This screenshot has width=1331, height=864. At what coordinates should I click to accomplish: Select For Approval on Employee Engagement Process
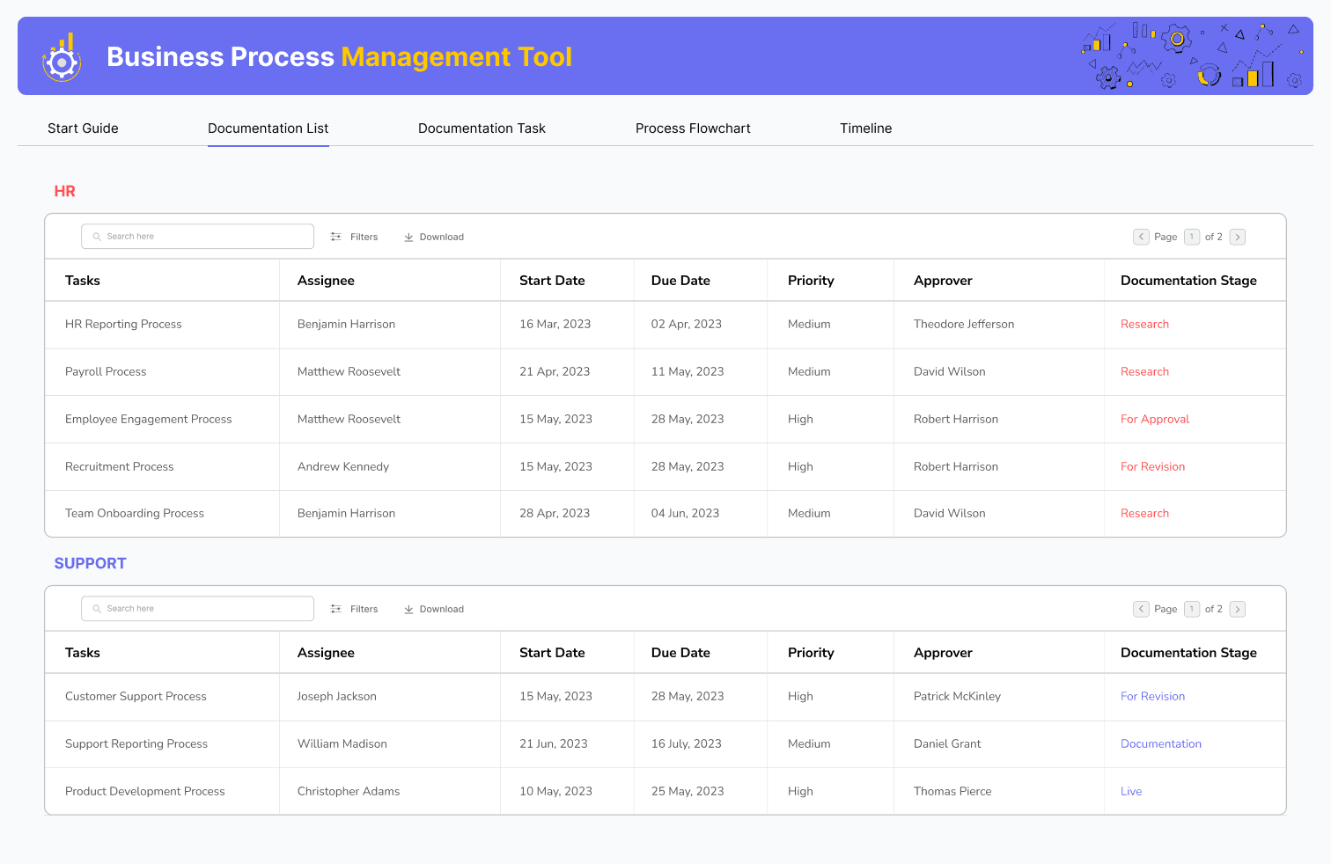[x=1154, y=419]
